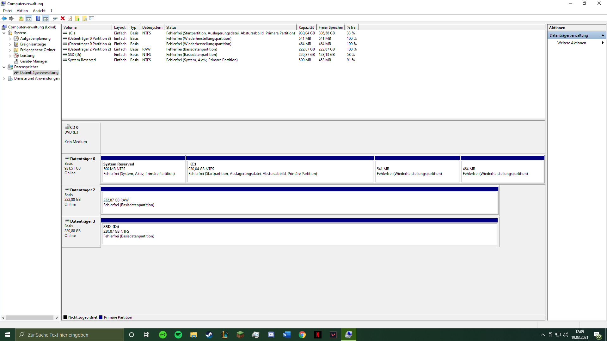Sort the list by Kapazität column
Image resolution: width=607 pixels, height=341 pixels.
point(306,27)
